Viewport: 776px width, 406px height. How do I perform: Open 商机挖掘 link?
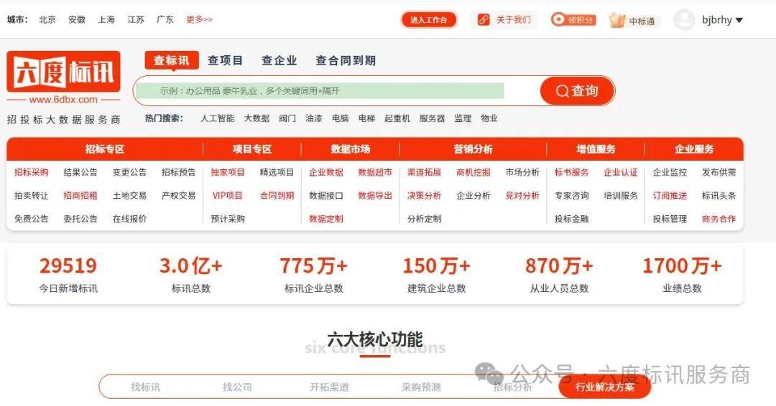pyautogui.click(x=473, y=172)
